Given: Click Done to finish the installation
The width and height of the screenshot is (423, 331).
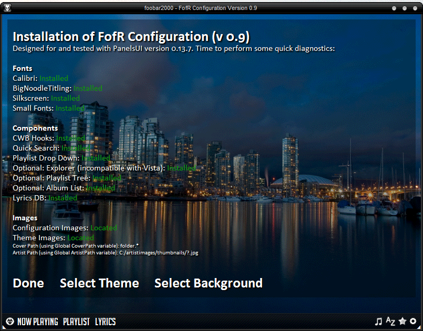Looking at the screenshot, I should (x=28, y=283).
